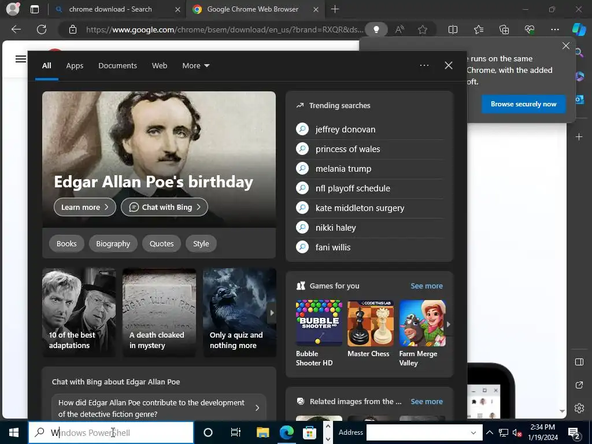Screen dimensions: 592x444
Task: Open Browser essentials heart icon
Action: (530, 29)
